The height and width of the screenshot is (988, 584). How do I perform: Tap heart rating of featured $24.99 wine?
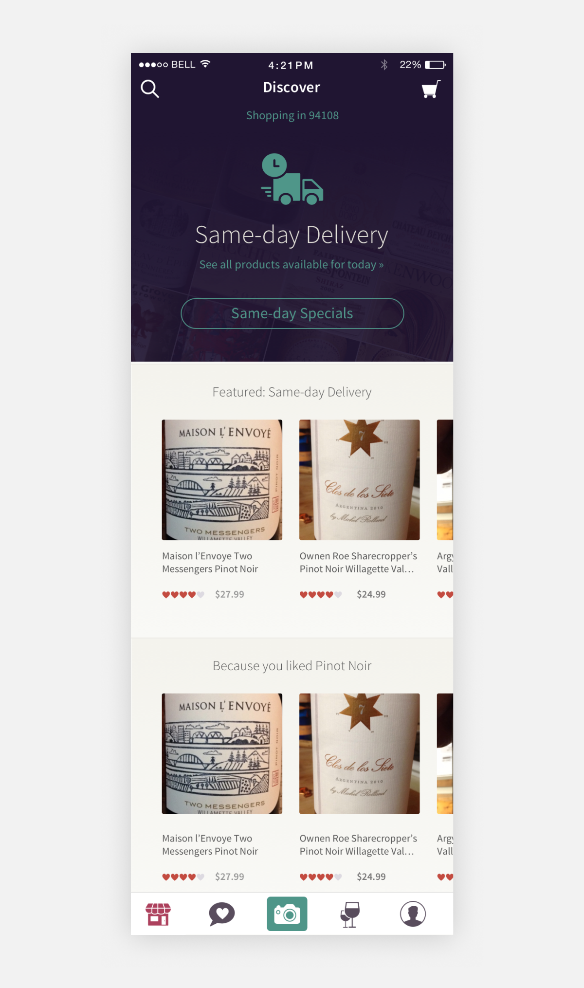pos(321,594)
